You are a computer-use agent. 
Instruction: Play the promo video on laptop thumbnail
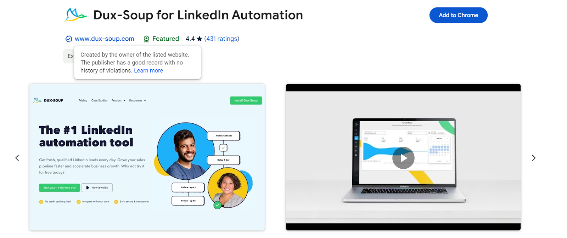(403, 158)
